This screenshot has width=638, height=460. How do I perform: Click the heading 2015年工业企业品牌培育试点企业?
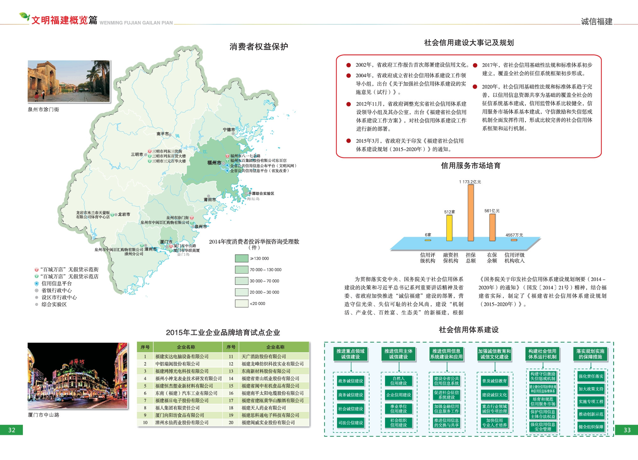pos(223,333)
